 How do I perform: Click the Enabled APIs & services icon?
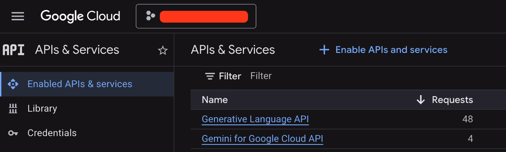(13, 84)
